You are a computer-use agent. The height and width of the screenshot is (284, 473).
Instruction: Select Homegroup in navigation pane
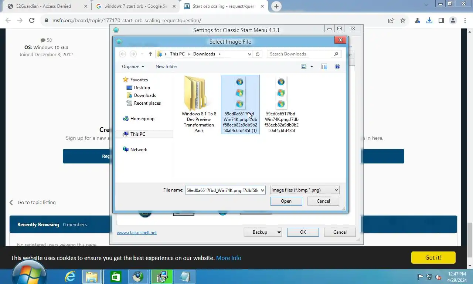(142, 119)
